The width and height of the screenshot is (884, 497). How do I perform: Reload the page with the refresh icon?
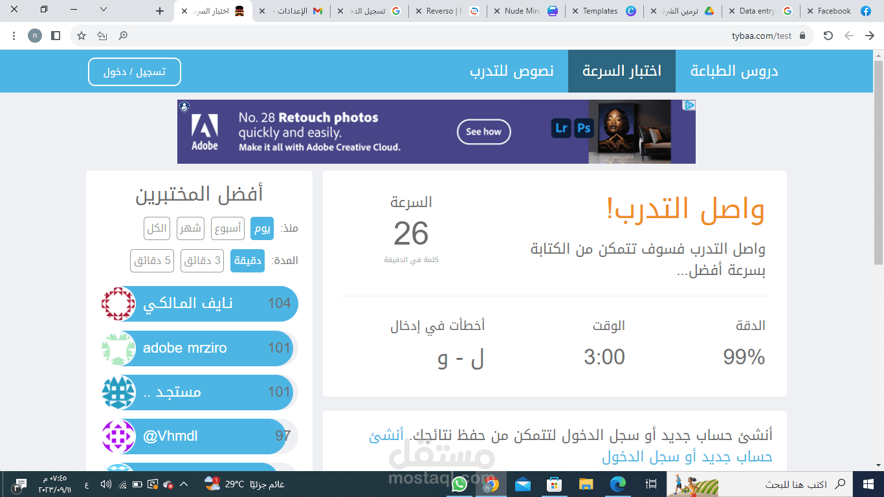pyautogui.click(x=828, y=36)
